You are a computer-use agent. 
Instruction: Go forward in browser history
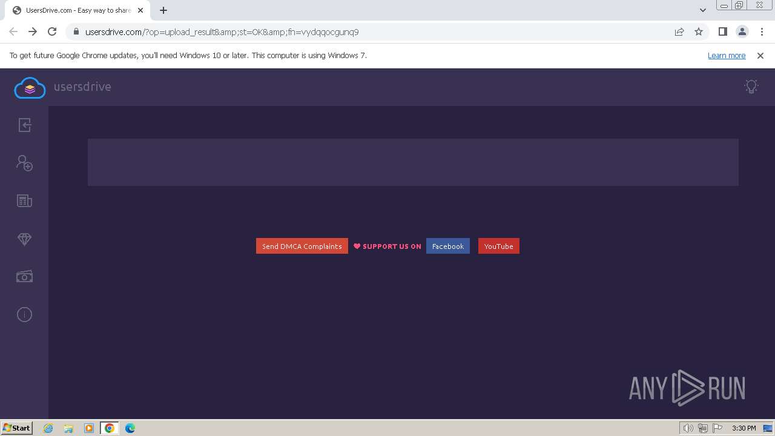33,31
